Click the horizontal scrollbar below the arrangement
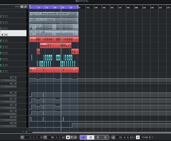171x141 pixels. point(101,132)
